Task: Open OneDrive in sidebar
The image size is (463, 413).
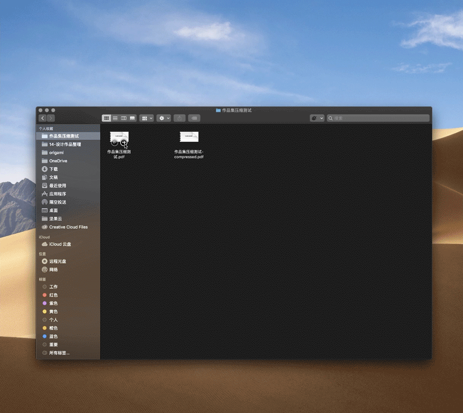Action: pyautogui.click(x=68, y=161)
